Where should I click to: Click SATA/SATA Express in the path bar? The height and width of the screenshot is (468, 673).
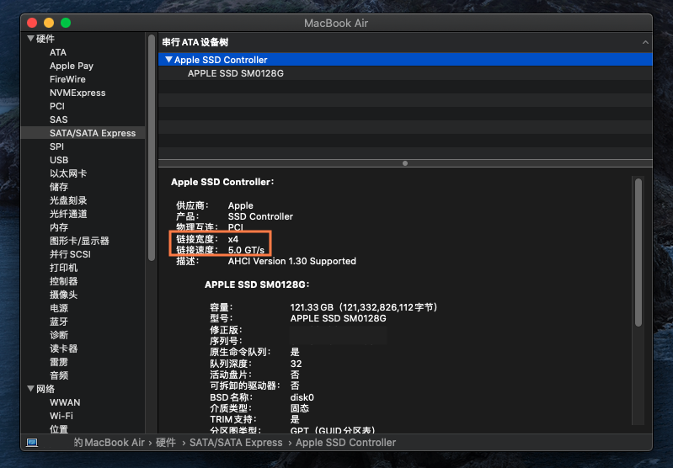coord(236,442)
